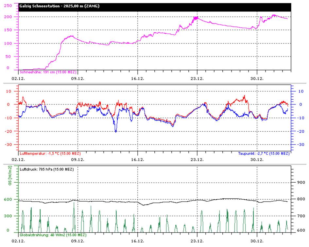Click the snow height peak near 23.12.
The width and height of the screenshot is (309, 247).
[x=196, y=18]
